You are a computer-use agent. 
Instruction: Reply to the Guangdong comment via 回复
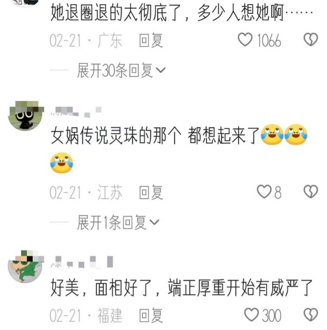pos(151,40)
